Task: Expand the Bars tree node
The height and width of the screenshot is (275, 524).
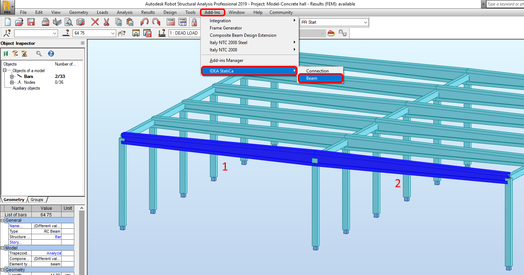Action: pyautogui.click(x=12, y=76)
